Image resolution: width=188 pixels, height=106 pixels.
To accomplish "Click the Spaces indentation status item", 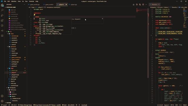I will [167, 105].
